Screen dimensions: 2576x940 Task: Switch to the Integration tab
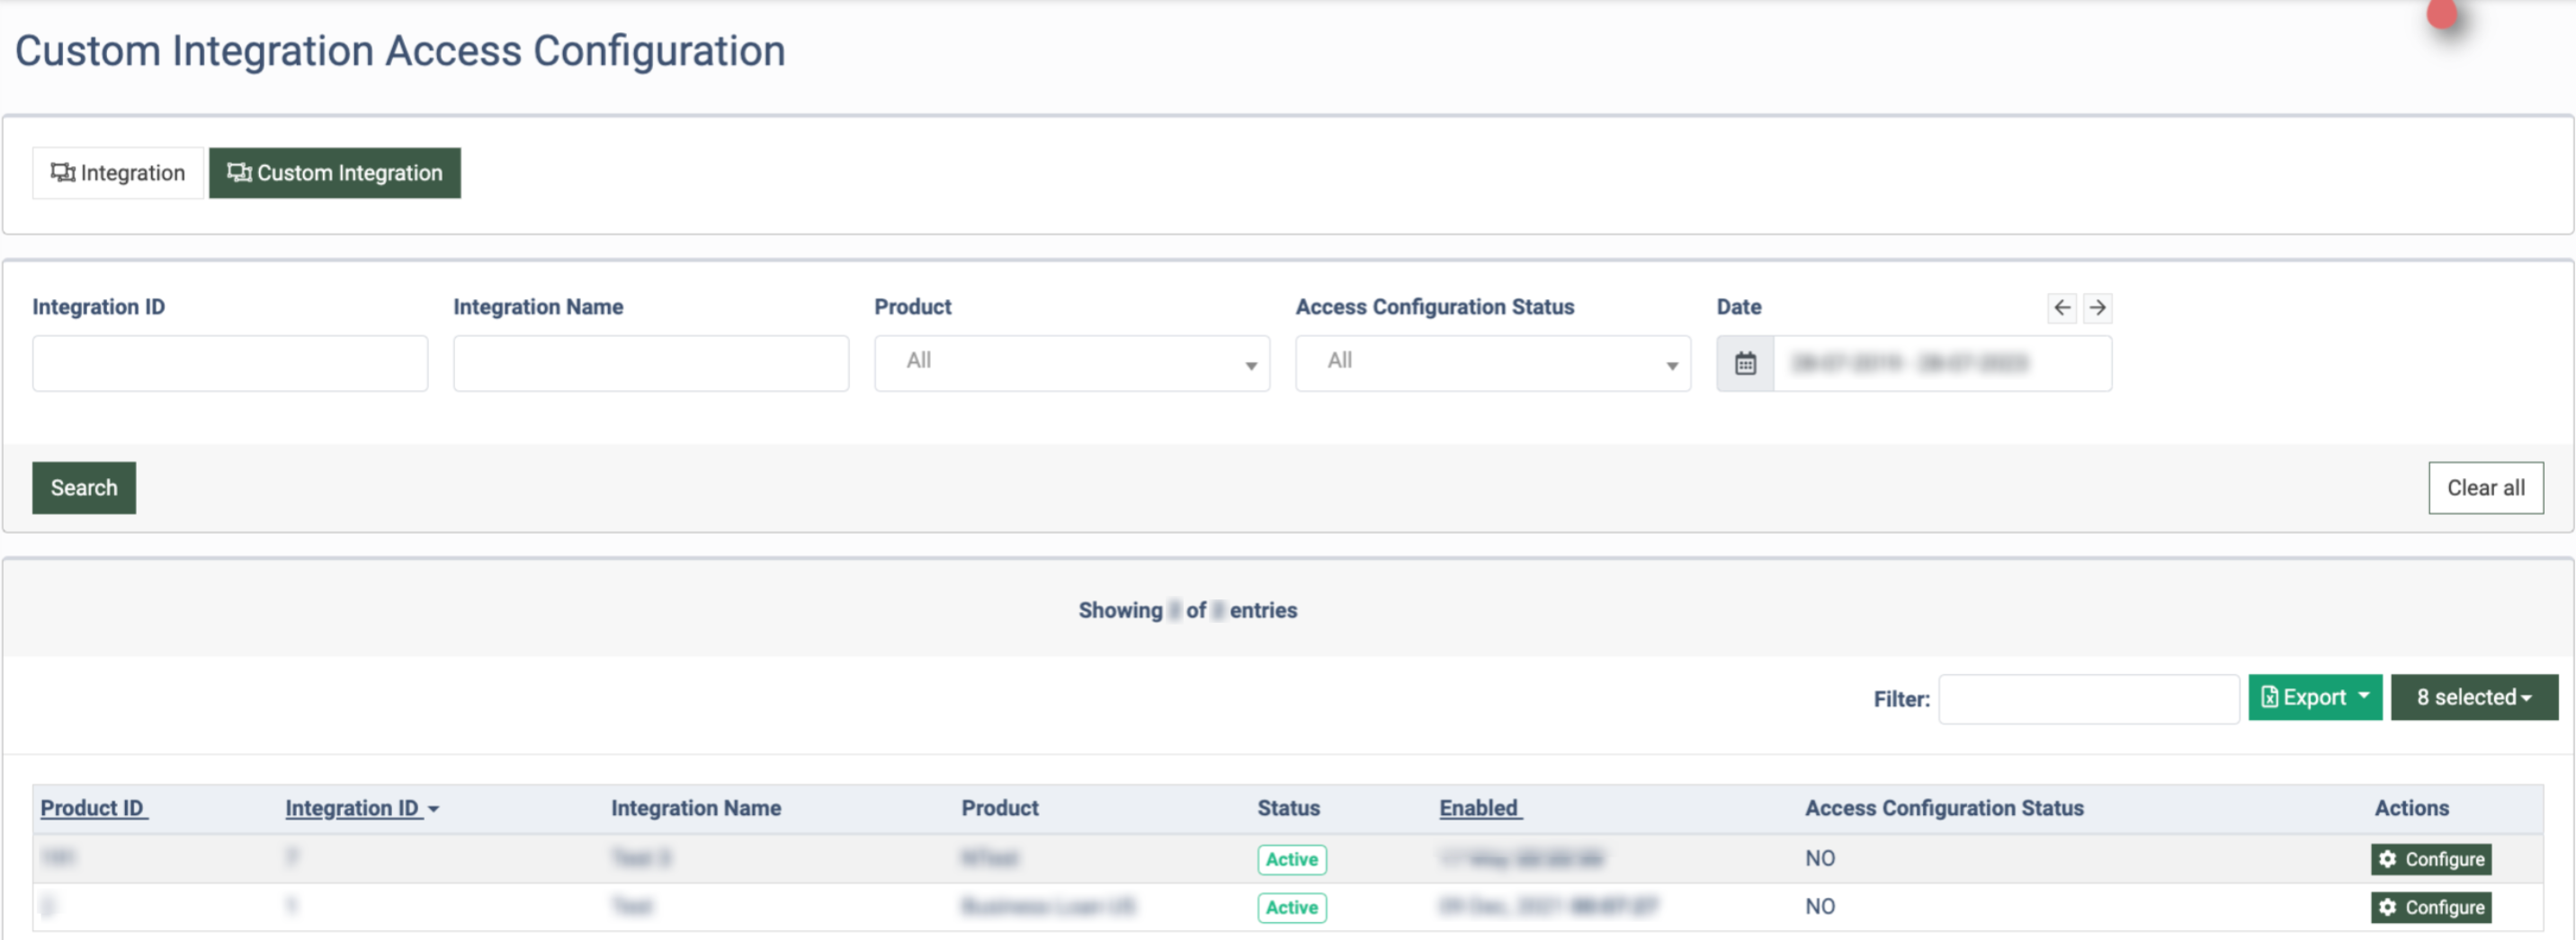tap(118, 173)
